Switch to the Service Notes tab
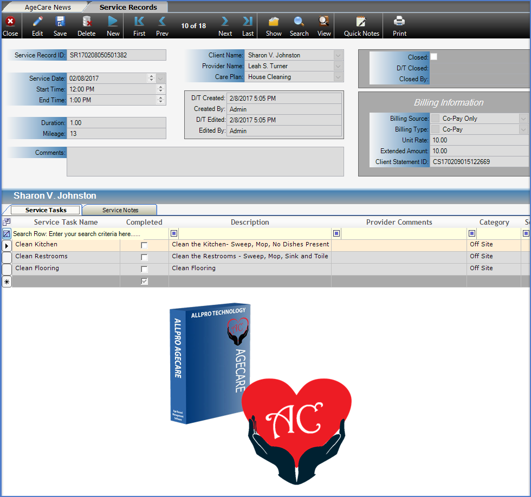 pyautogui.click(x=120, y=210)
